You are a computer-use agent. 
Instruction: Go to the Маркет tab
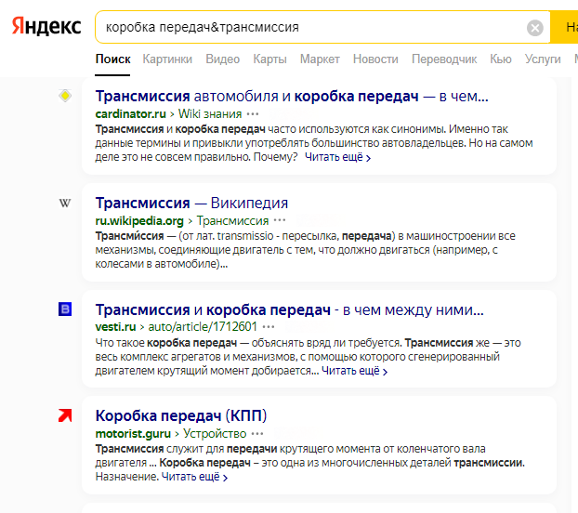[x=320, y=59]
